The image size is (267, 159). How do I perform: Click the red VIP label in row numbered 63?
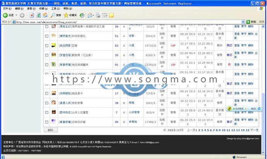173,45
